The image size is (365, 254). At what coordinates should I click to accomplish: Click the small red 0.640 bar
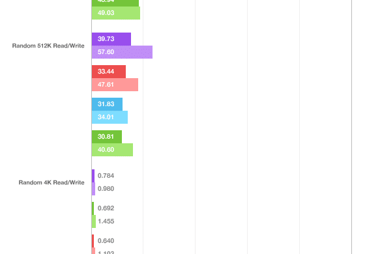coord(93,241)
